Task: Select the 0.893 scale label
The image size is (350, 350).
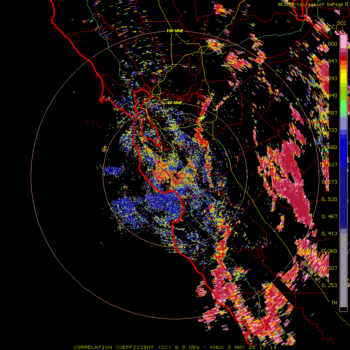Action: tap(330, 78)
